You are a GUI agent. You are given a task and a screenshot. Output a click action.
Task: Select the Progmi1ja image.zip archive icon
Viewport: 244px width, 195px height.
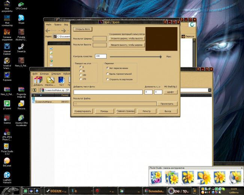coord(21,92)
